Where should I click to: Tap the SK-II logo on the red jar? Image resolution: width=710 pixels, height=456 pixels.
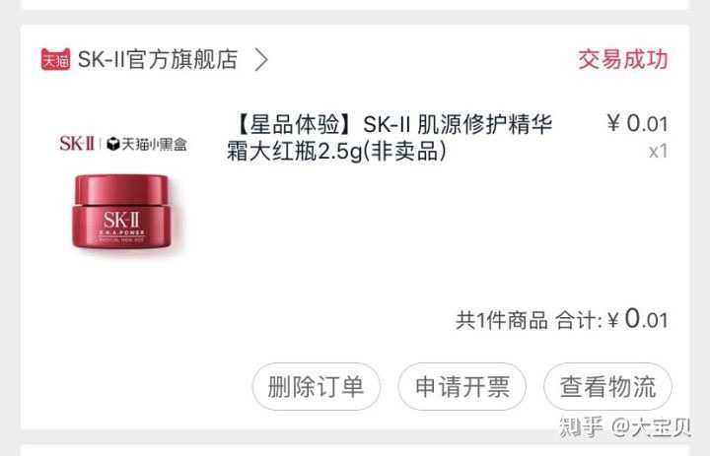[121, 221]
